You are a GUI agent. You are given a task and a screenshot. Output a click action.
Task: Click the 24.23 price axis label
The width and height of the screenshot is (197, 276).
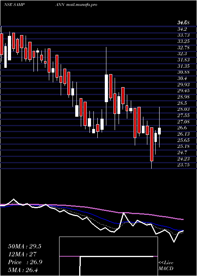click(x=184, y=159)
